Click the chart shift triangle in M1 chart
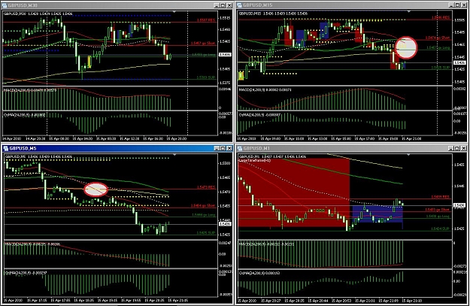The height and width of the screenshot is (306, 470). click(409, 155)
